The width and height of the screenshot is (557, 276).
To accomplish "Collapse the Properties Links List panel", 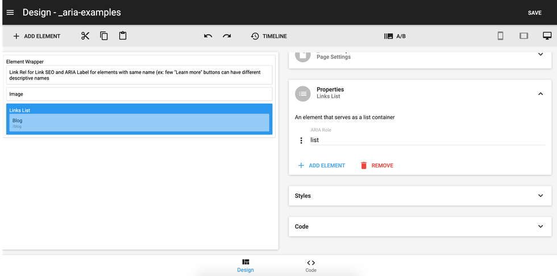I will point(540,94).
